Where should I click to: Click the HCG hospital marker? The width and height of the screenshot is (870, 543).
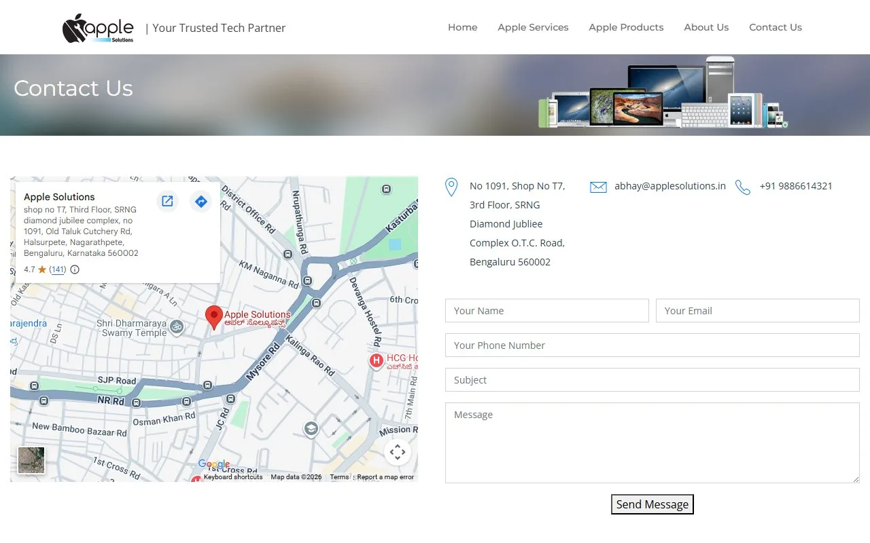click(x=376, y=361)
